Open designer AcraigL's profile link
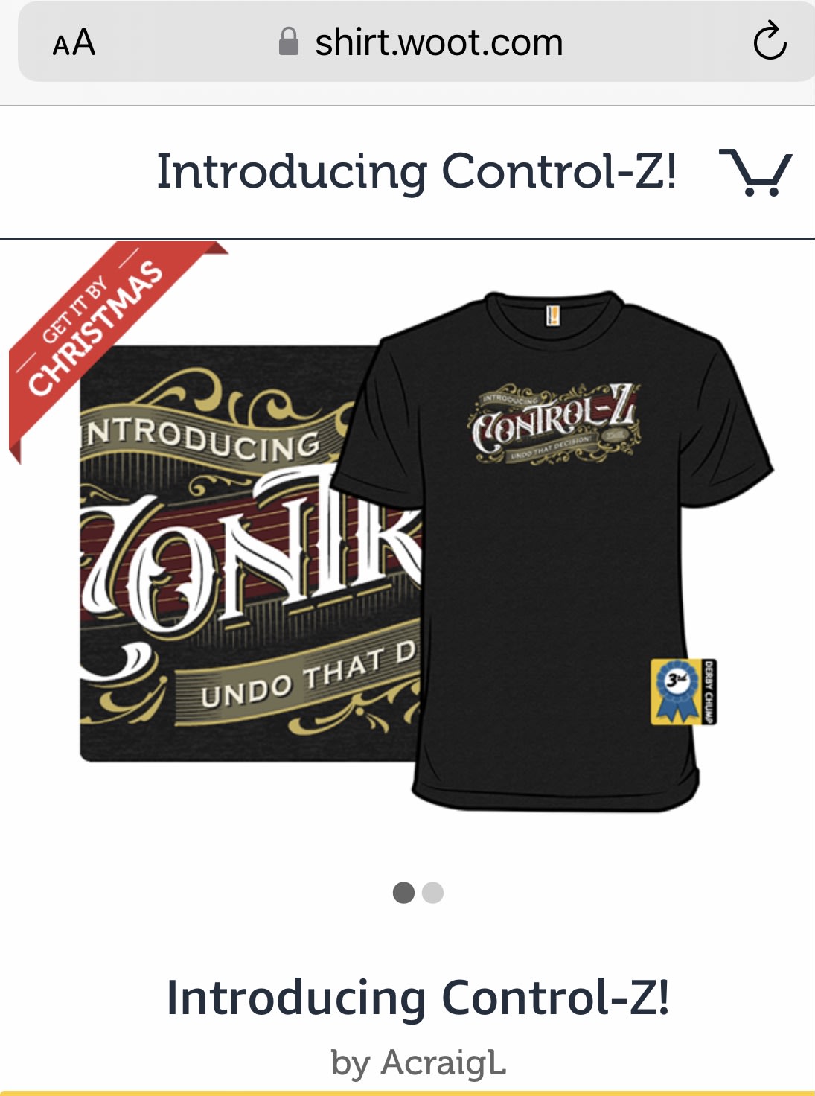The width and height of the screenshot is (815, 1096). [x=418, y=1062]
